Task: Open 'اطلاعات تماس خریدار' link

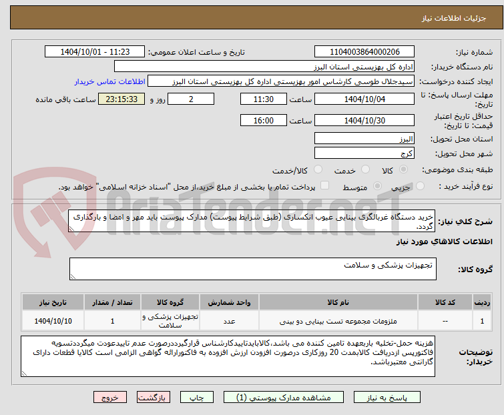Action: (110, 81)
